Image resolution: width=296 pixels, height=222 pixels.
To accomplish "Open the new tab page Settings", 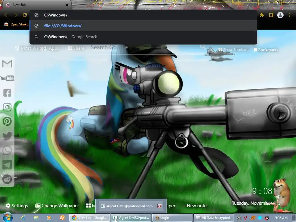I will pyautogui.click(x=17, y=206).
